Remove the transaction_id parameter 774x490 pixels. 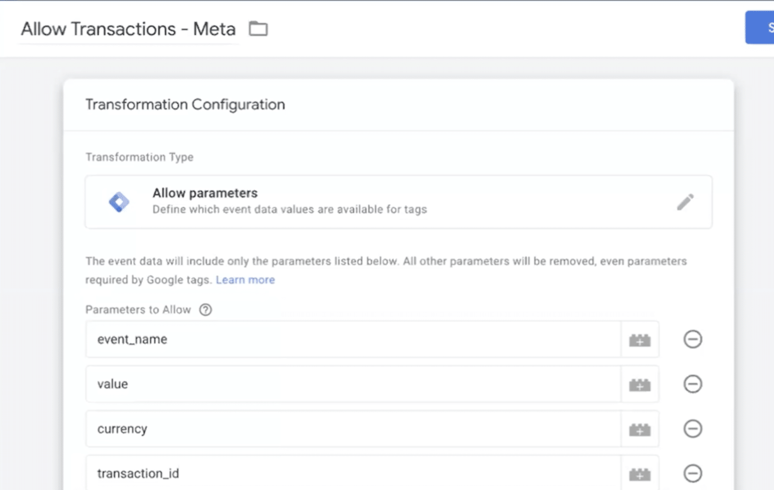[x=692, y=472]
